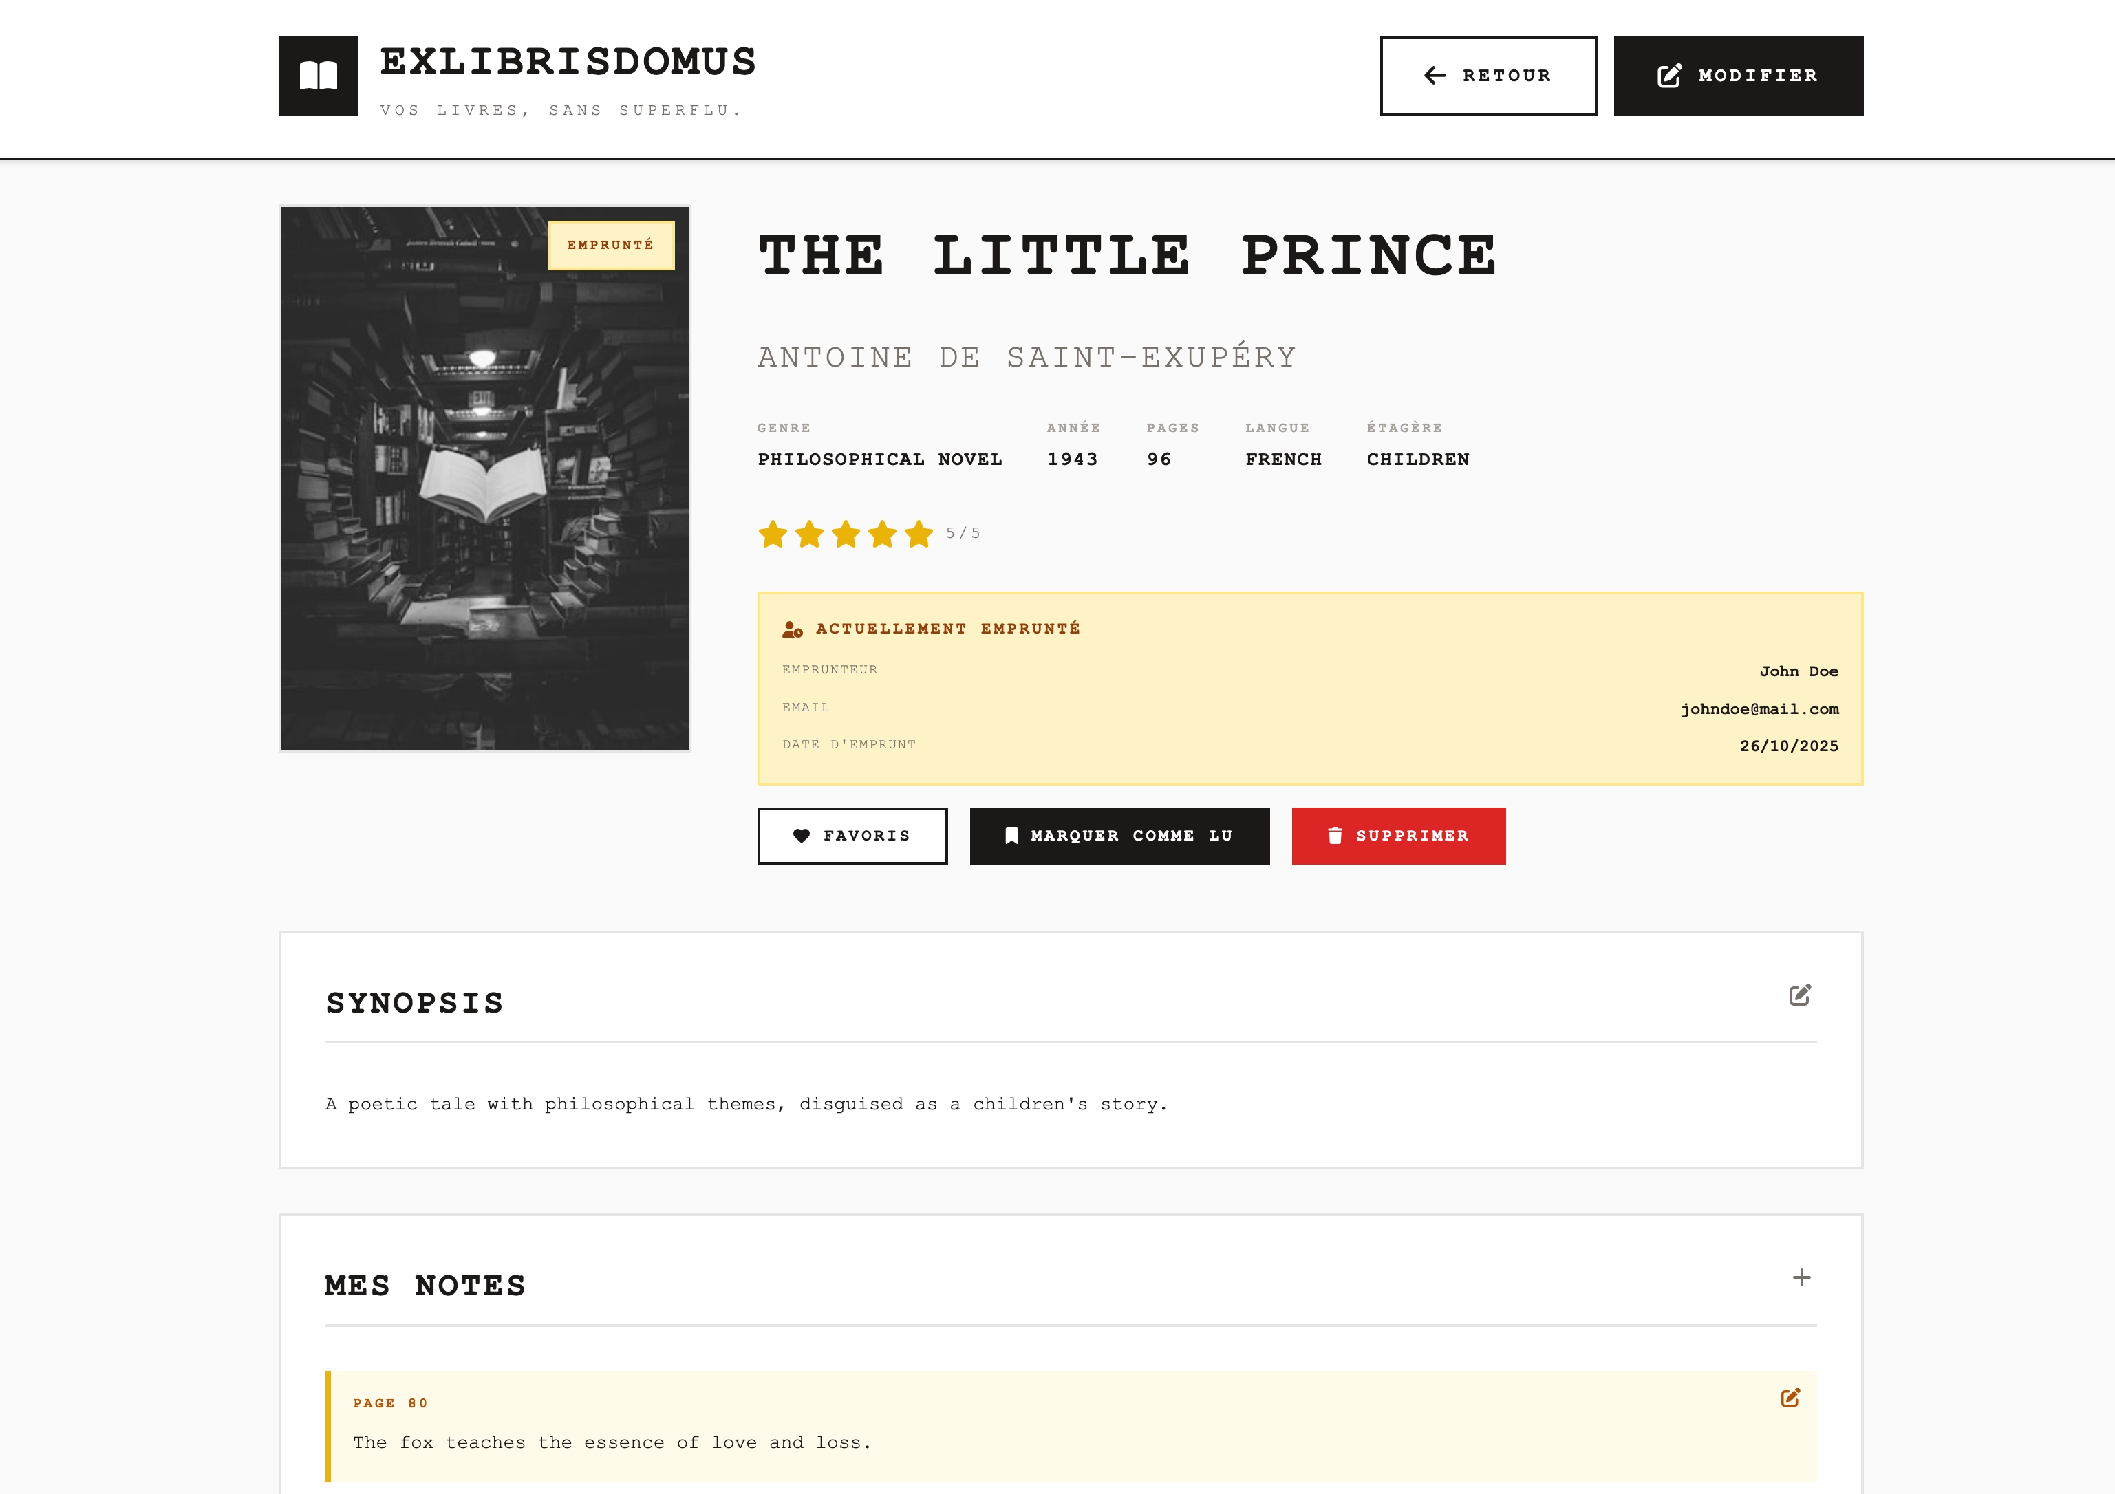Image resolution: width=2115 pixels, height=1494 pixels.
Task: Edit the Page 80 note
Action: (x=1790, y=1398)
